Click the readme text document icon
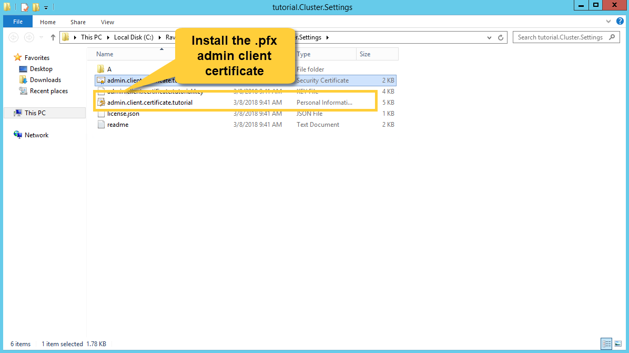The width and height of the screenshot is (629, 353). [101, 124]
